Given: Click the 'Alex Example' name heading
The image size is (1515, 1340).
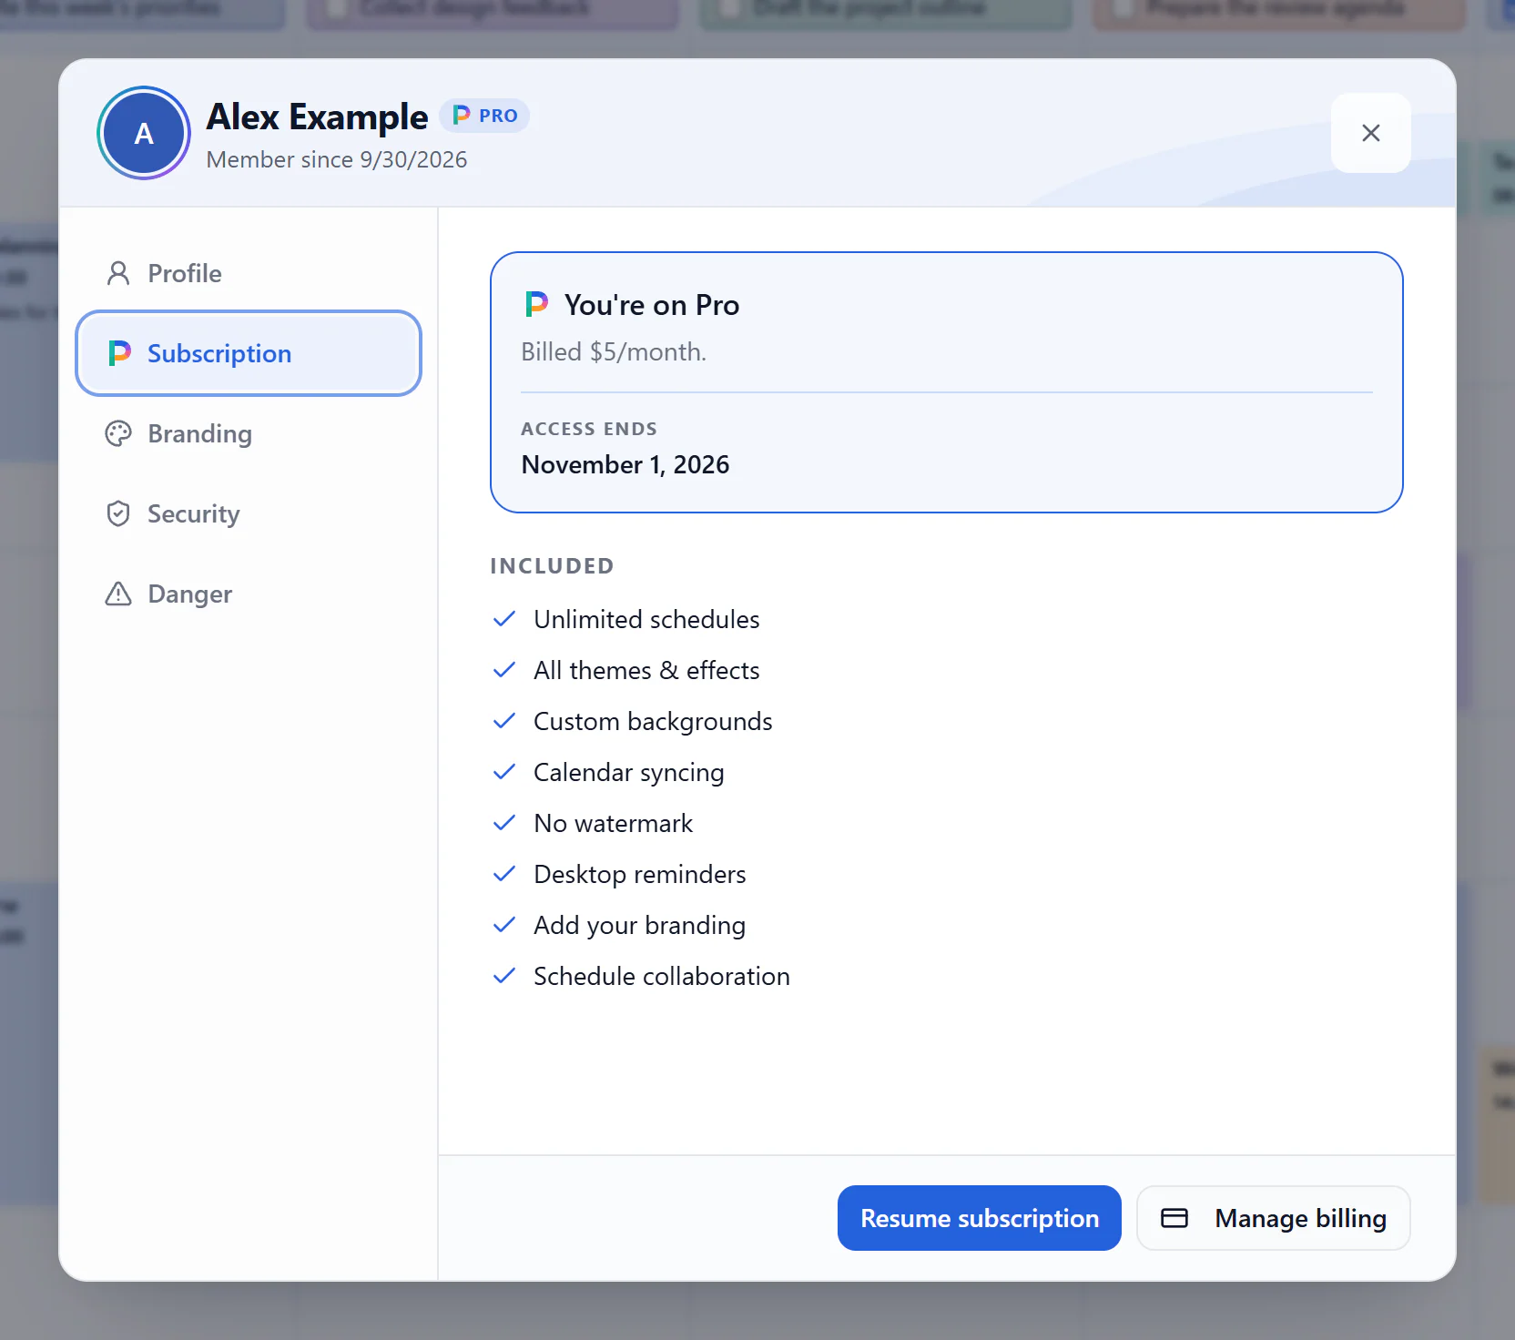Looking at the screenshot, I should [317, 117].
